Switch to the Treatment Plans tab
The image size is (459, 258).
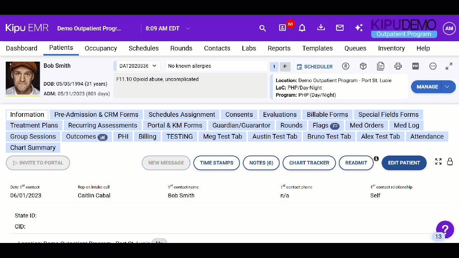[34, 125]
